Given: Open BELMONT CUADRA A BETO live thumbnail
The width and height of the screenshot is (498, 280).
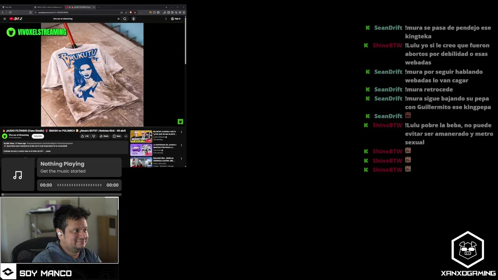Looking at the screenshot, I should (x=141, y=136).
